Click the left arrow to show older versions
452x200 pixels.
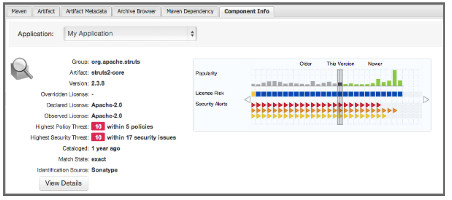pos(247,100)
